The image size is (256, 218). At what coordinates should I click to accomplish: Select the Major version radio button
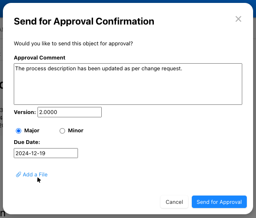[18, 131]
